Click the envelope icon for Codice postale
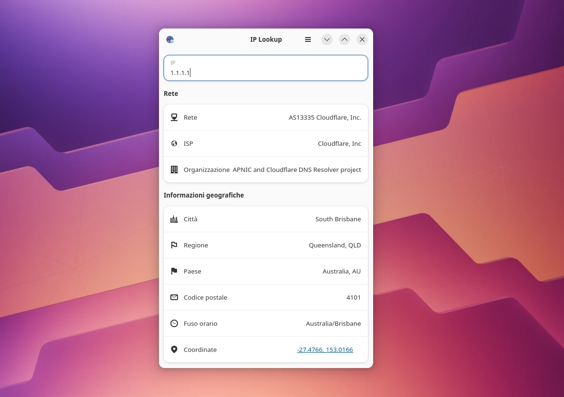The image size is (564, 397). [174, 297]
